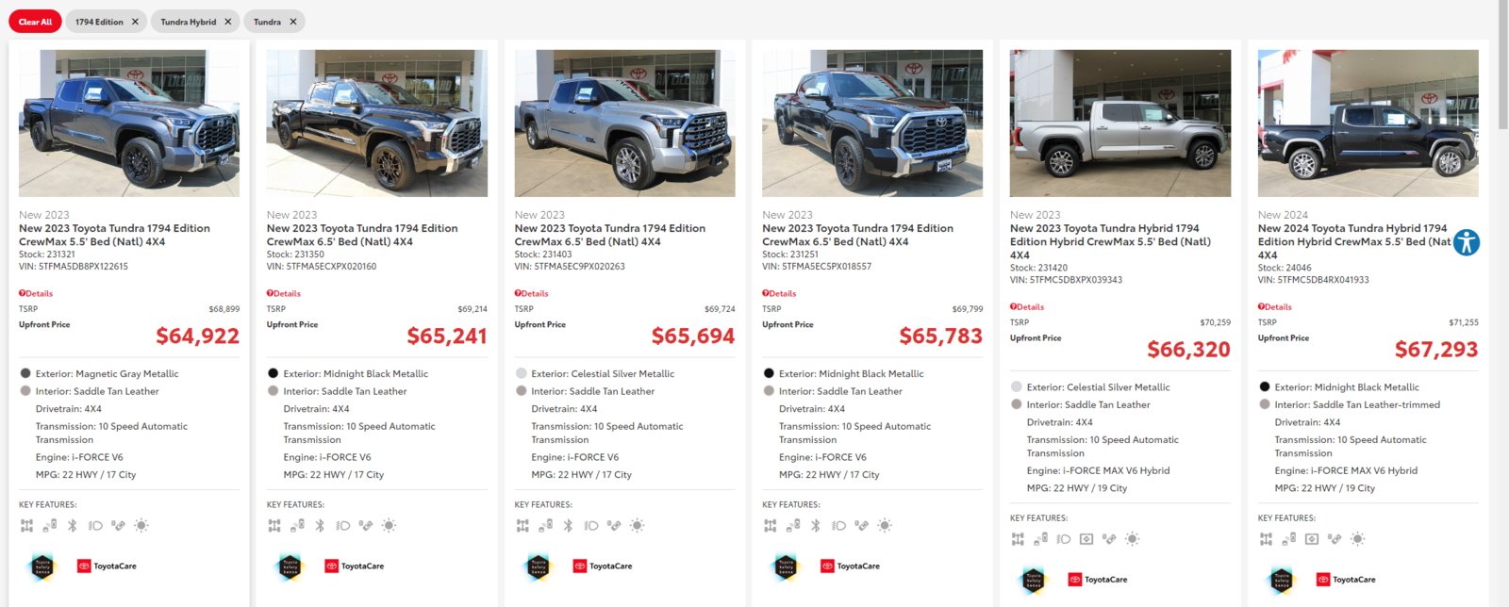1509x607 pixels.
Task: Click the page vertical scrollbar
Action: tap(1503, 303)
